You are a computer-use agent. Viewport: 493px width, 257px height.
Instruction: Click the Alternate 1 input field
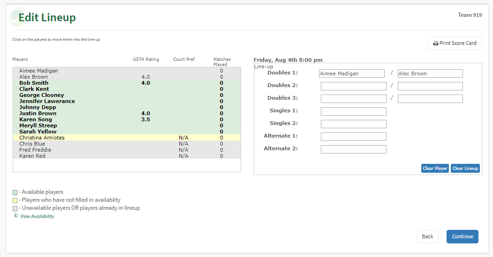pyautogui.click(x=353, y=137)
